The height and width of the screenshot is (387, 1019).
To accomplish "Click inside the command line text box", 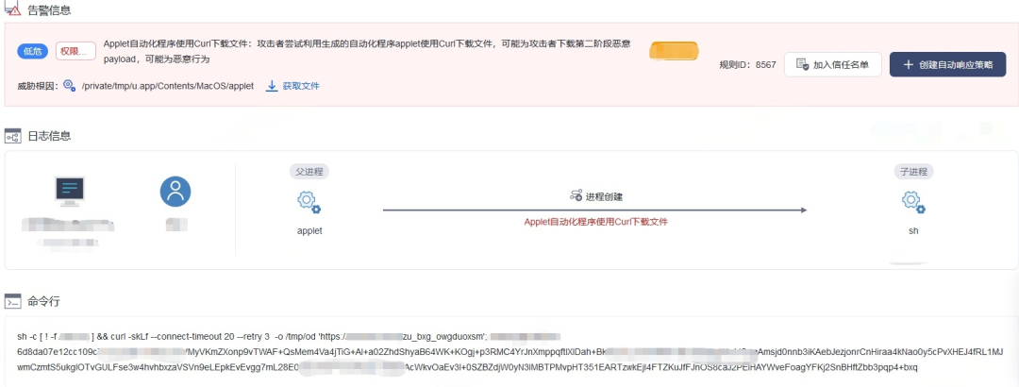I will click(510, 352).
